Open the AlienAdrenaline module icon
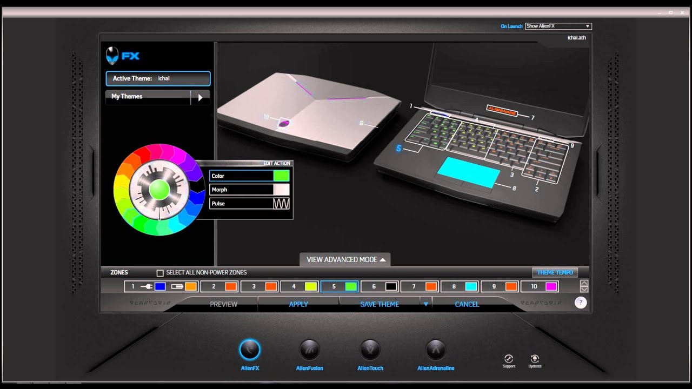Viewport: 692px width, 389px height. [x=436, y=350]
